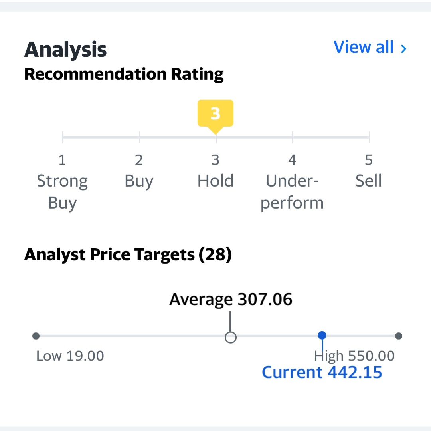
Task: Click the Low 19.00 label
Action: point(70,356)
